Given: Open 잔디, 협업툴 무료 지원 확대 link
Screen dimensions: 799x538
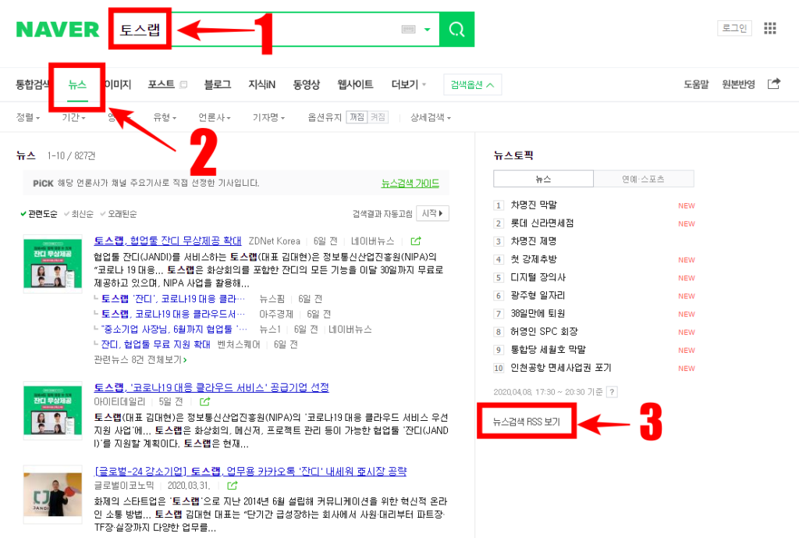Looking at the screenshot, I should coord(155,344).
